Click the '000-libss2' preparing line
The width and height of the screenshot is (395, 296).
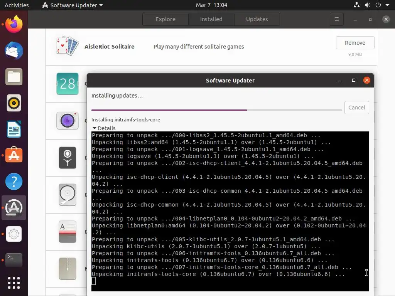point(206,135)
